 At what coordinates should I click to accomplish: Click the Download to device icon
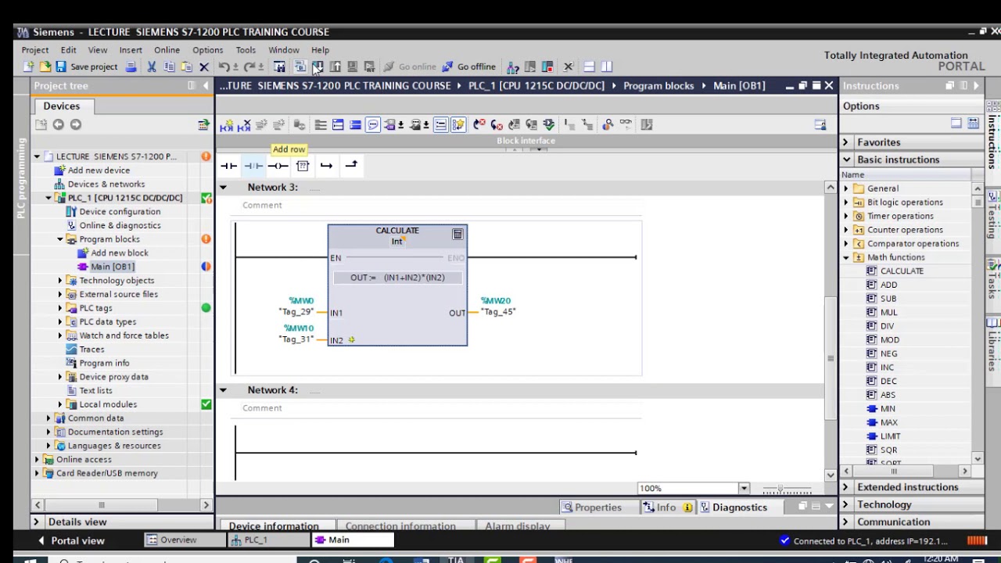(317, 66)
